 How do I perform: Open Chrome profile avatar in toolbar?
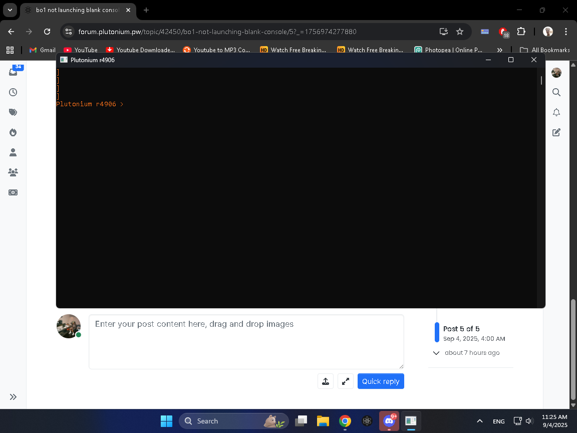pyautogui.click(x=548, y=32)
